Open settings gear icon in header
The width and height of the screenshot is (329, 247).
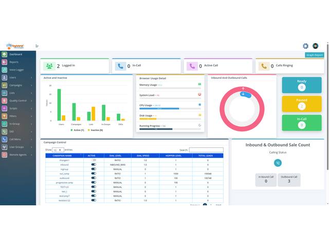[x=306, y=46]
